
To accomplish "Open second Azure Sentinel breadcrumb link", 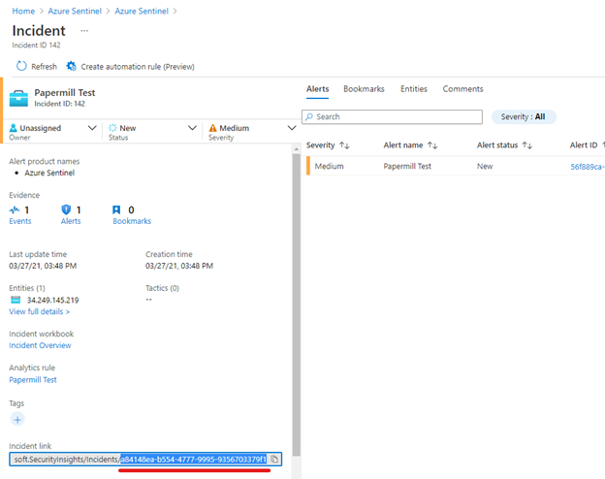I will tap(142, 11).
